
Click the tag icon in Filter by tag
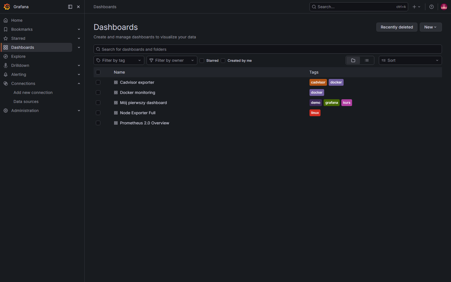click(x=98, y=60)
